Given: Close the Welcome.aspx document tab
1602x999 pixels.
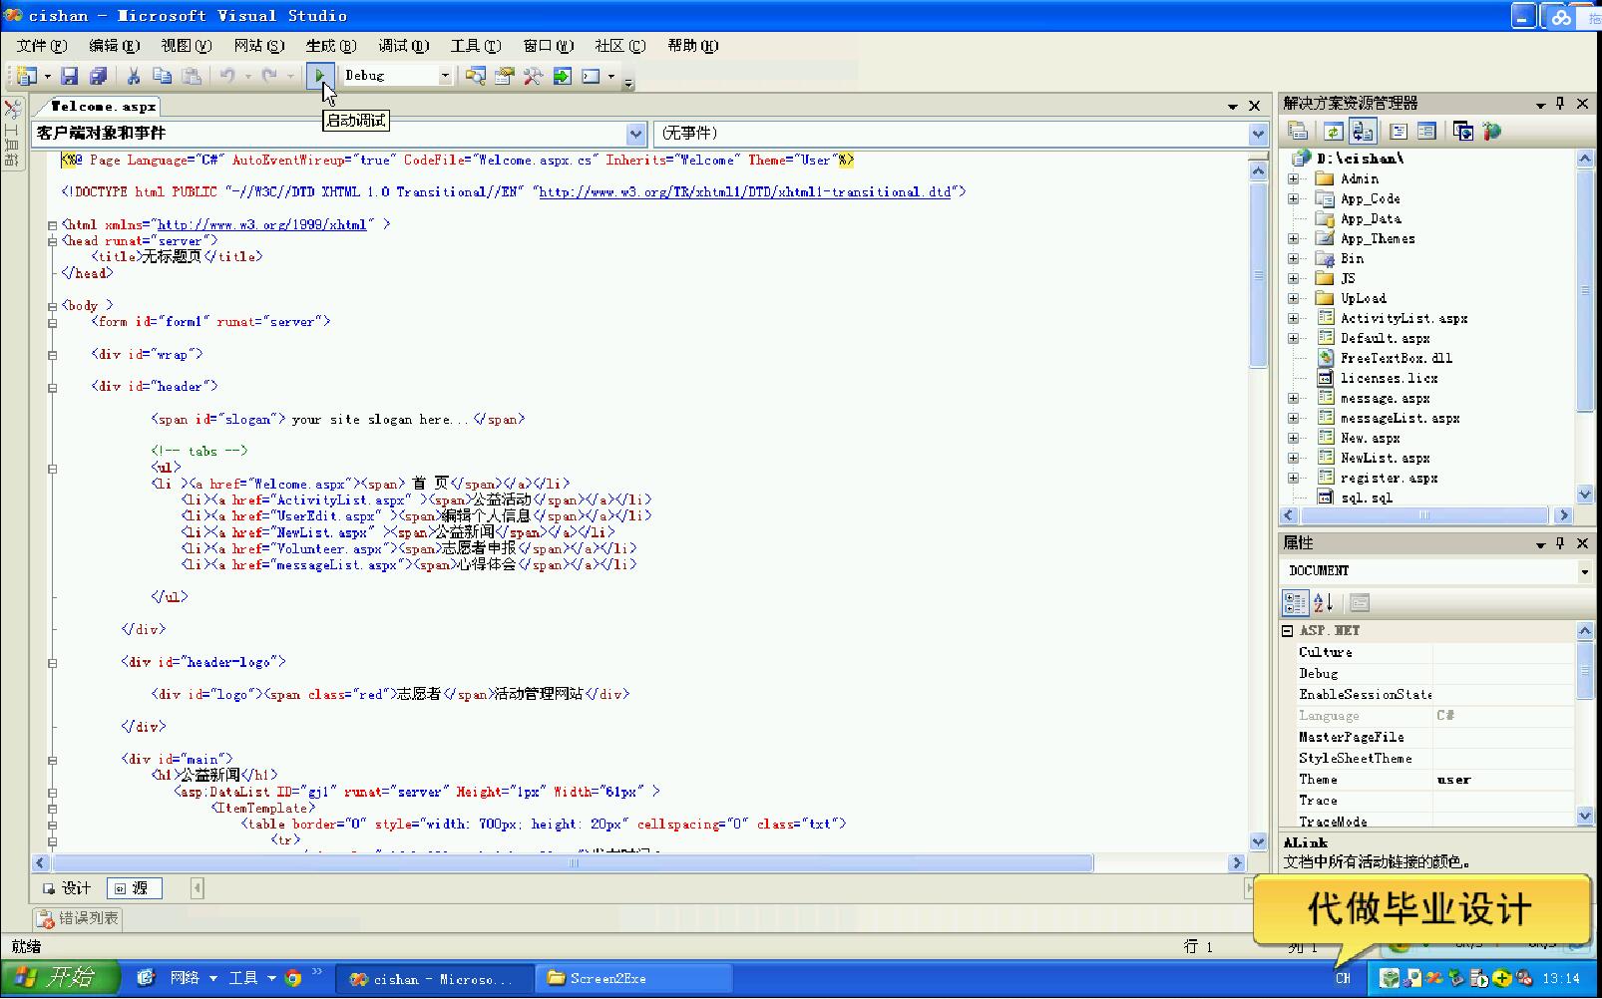Looking at the screenshot, I should pos(1255,106).
